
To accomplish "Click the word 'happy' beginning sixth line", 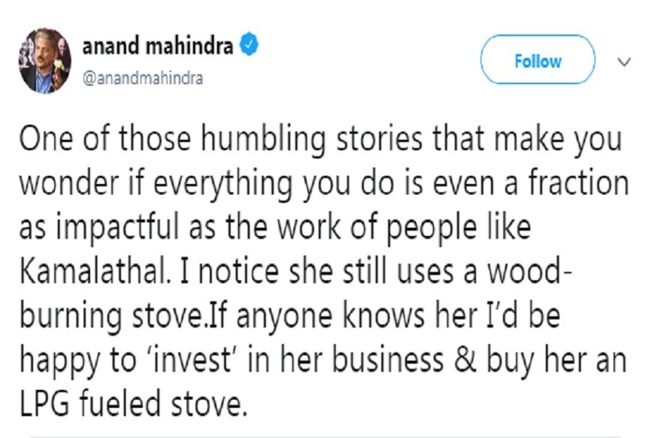I will pyautogui.click(x=61, y=361).
